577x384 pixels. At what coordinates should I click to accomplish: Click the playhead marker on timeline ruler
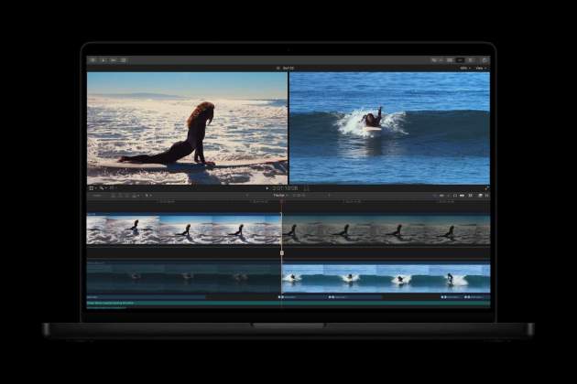pyautogui.click(x=282, y=202)
